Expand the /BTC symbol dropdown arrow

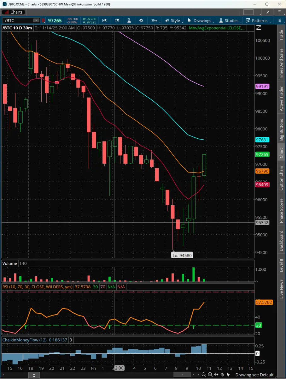click(x=37, y=21)
